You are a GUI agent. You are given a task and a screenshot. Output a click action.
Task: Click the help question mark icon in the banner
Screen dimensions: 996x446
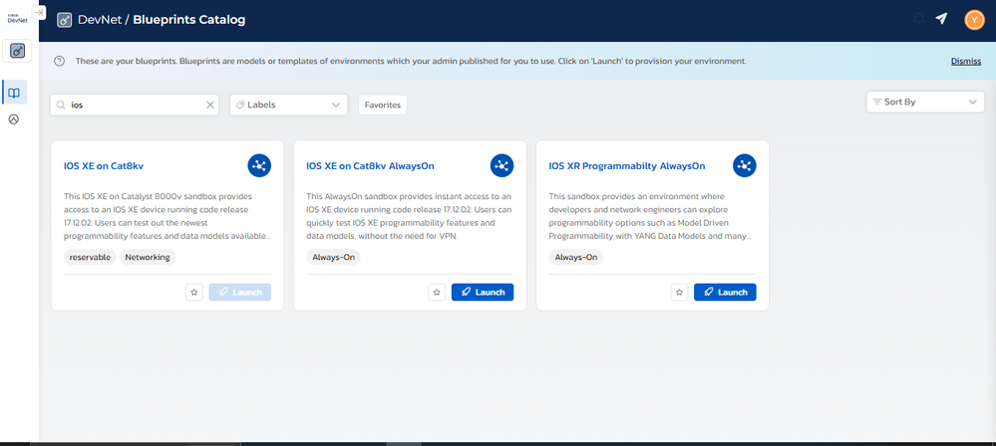[x=59, y=62]
